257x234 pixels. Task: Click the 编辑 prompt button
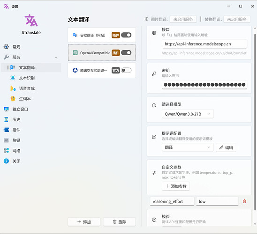[x=226, y=147]
